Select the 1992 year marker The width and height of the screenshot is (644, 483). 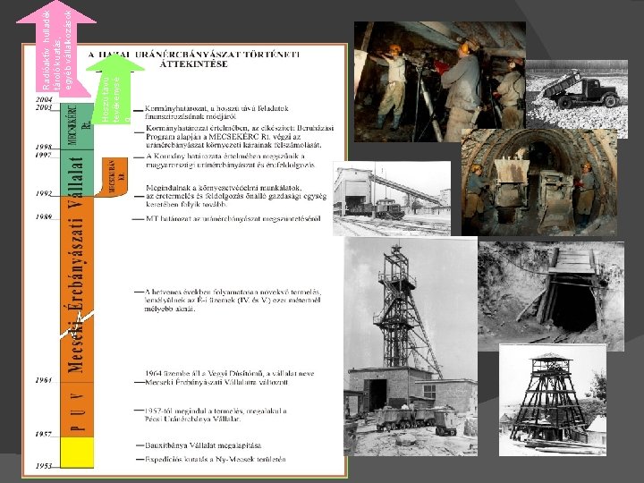tap(44, 193)
